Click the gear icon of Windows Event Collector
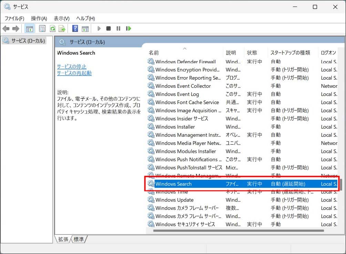Screen dimensions: 346x254 click(x=151, y=86)
